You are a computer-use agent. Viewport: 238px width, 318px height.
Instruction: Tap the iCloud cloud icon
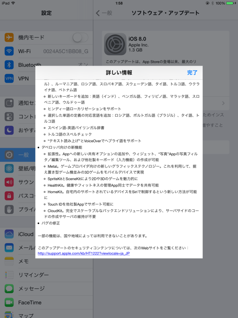pyautogui.click(x=9, y=234)
